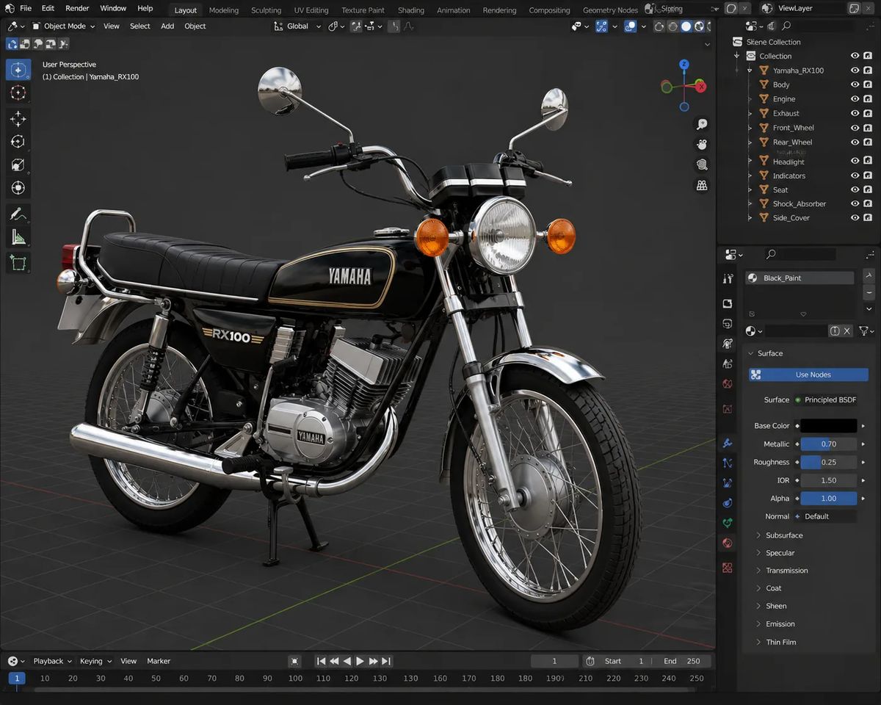Click the Z axis on navigation gizmo
The image size is (881, 705).
point(684,65)
